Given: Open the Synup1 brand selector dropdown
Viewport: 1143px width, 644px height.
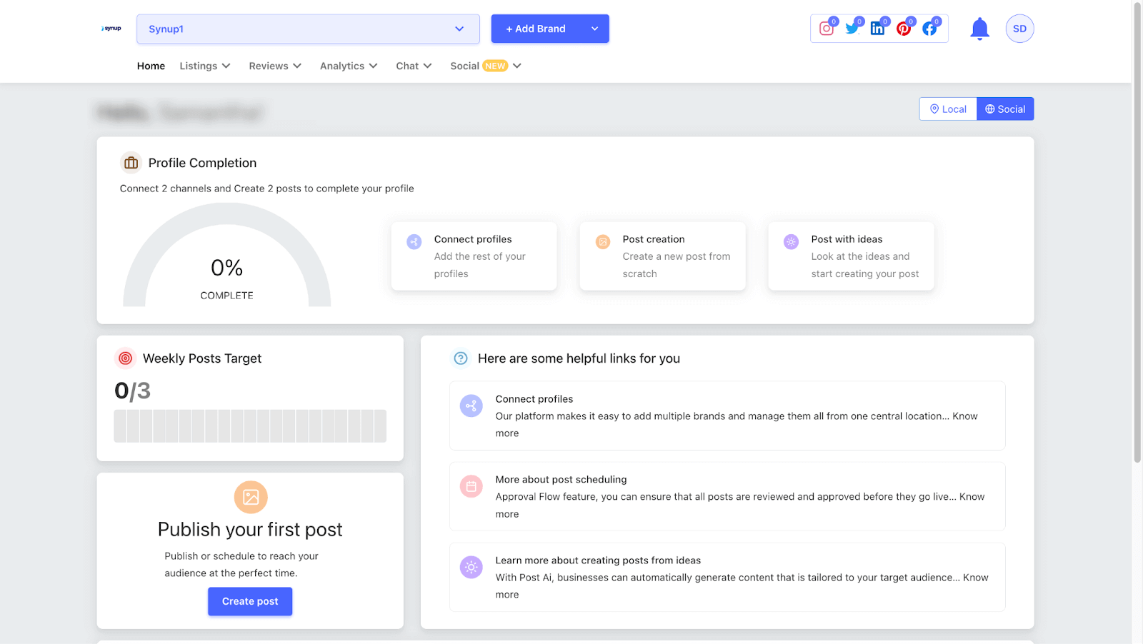Looking at the screenshot, I should click(308, 29).
